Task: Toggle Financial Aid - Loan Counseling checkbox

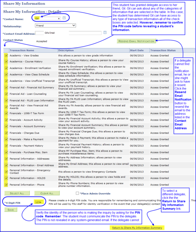Action: click(6, 94)
